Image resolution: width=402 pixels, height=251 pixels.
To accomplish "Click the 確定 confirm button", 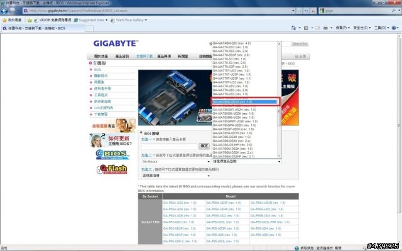I will click(x=204, y=146).
